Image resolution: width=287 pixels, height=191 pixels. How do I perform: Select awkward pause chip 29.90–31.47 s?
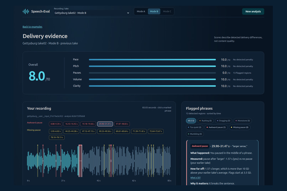pos(105,124)
